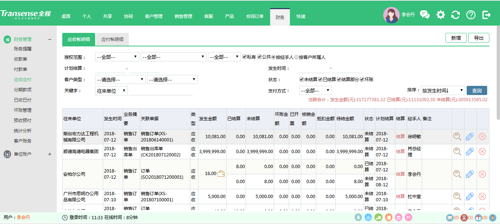Viewport: 500px width, 224px height.
Task: Open first 客户类型 --请选择-- dropdown
Action: (x=120, y=79)
